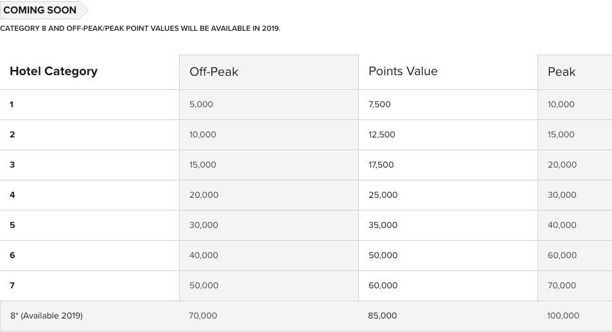Click the 70,000 peak cell for category 7
The width and height of the screenshot is (612, 332).
click(x=561, y=286)
